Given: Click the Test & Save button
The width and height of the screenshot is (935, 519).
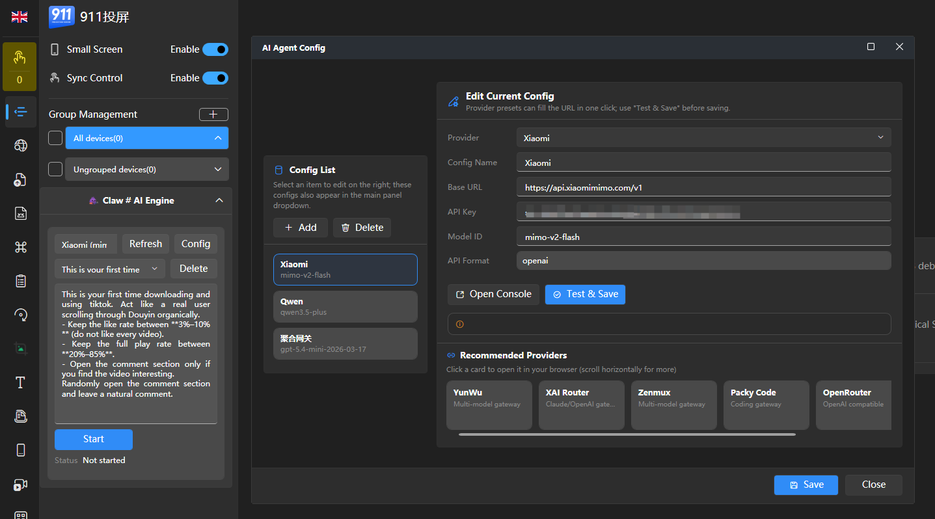Looking at the screenshot, I should coord(586,294).
